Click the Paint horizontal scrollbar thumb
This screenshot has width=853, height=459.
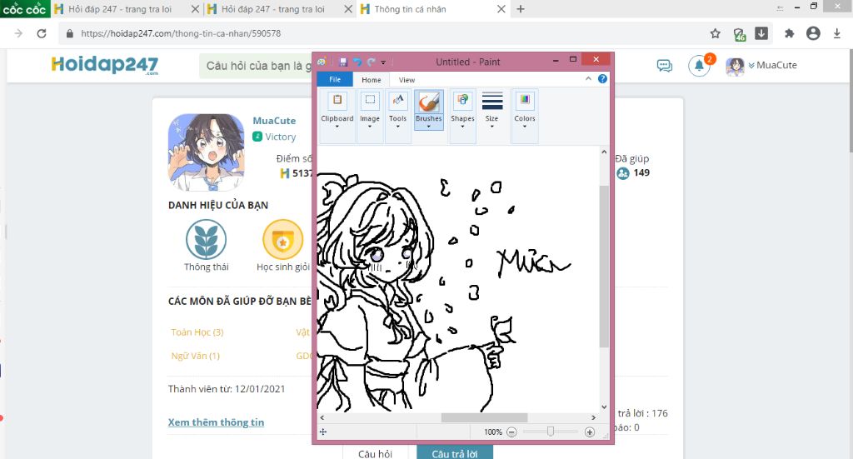coord(484,417)
